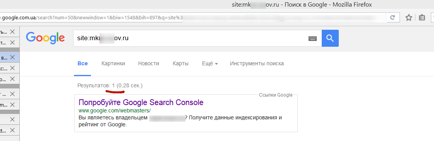Open Инструменты поиска
Screen dimensions: 434x141
coord(257,64)
